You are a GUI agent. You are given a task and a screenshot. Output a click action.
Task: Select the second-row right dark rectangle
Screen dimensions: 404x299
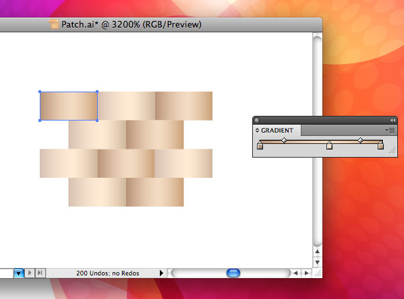155,135
